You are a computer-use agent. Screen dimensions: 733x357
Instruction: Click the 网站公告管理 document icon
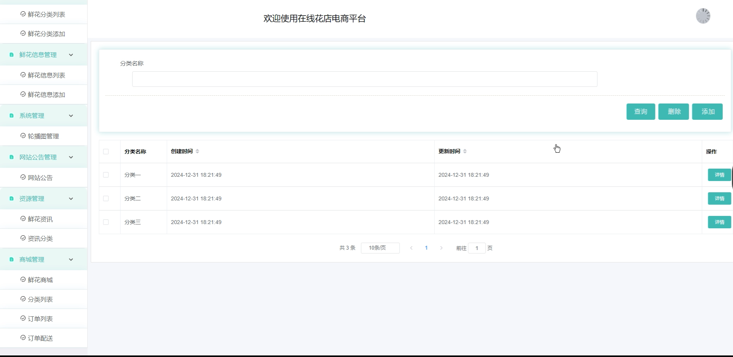pyautogui.click(x=11, y=157)
